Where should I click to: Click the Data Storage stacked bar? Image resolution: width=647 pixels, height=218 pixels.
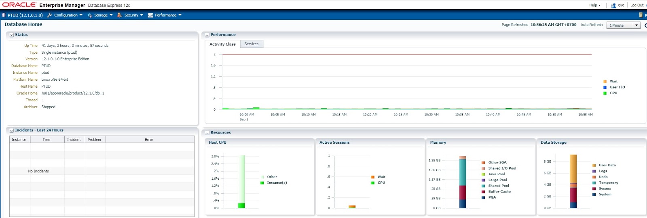573,181
